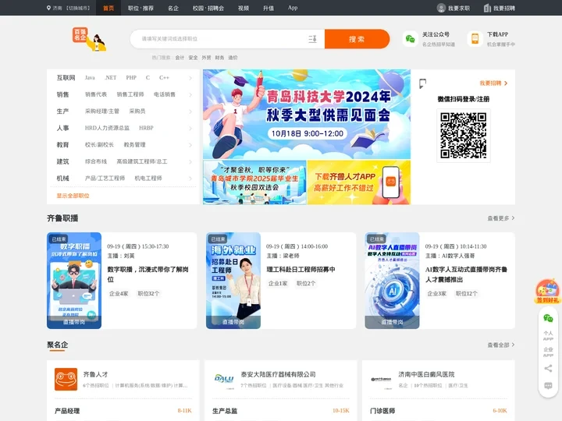Screen dimensions: 562x421
Task: Click the 济南中医白癜风医院 company logo
Action: (381, 379)
